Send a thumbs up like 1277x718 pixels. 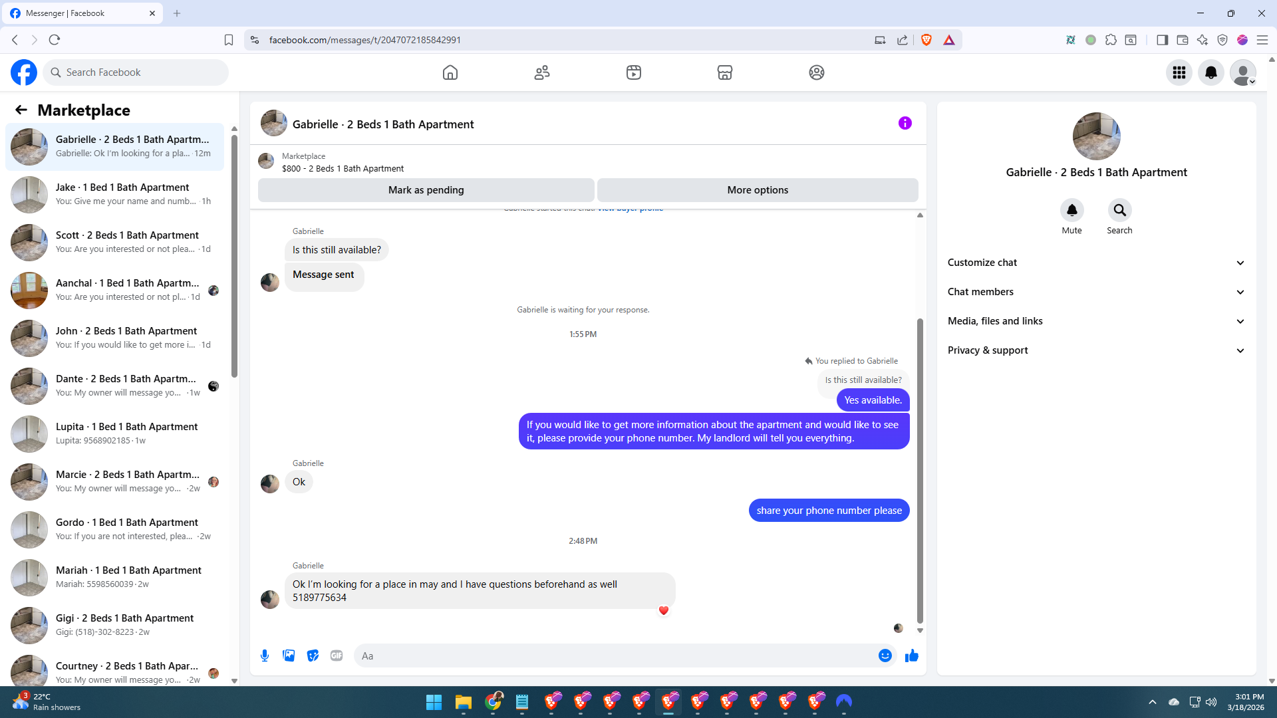911,656
